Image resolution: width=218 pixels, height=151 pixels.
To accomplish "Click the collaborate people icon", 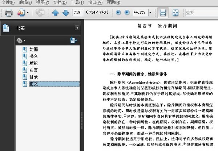I will 21,13.
